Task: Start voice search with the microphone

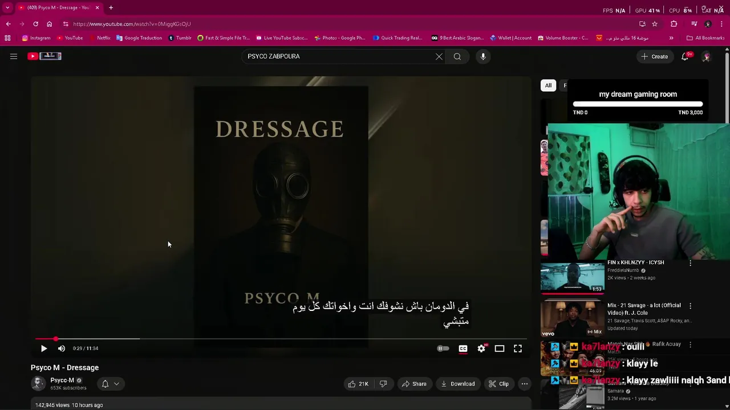Action: coord(483,56)
